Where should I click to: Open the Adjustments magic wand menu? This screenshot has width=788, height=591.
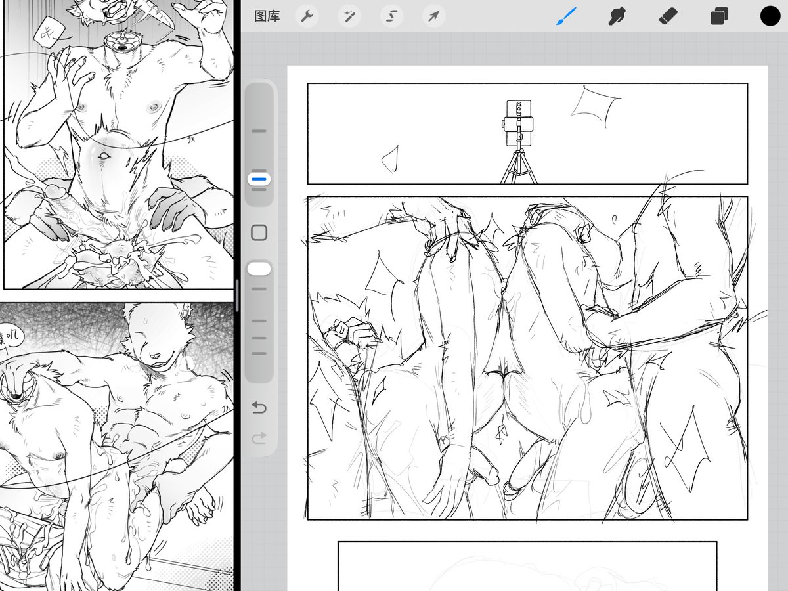(x=349, y=16)
